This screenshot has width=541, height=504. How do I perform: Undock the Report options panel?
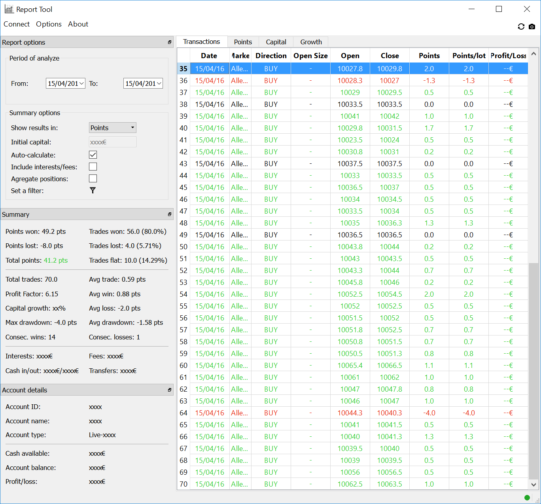[x=170, y=42]
